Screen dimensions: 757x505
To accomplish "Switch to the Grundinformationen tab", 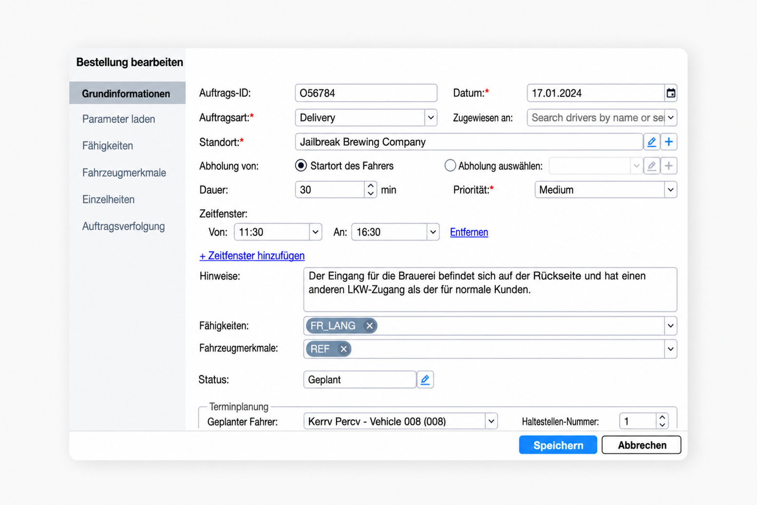I will click(127, 93).
